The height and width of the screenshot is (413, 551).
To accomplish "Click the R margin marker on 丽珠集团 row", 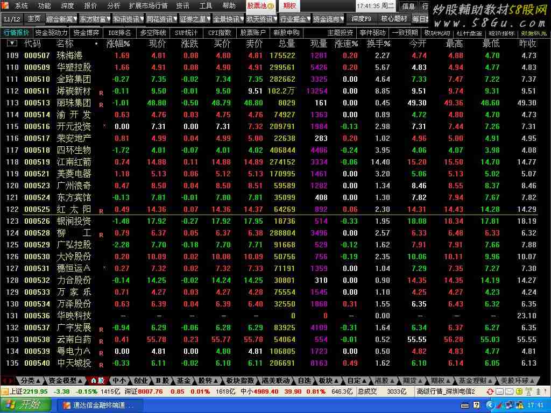I will pyautogui.click(x=101, y=105).
